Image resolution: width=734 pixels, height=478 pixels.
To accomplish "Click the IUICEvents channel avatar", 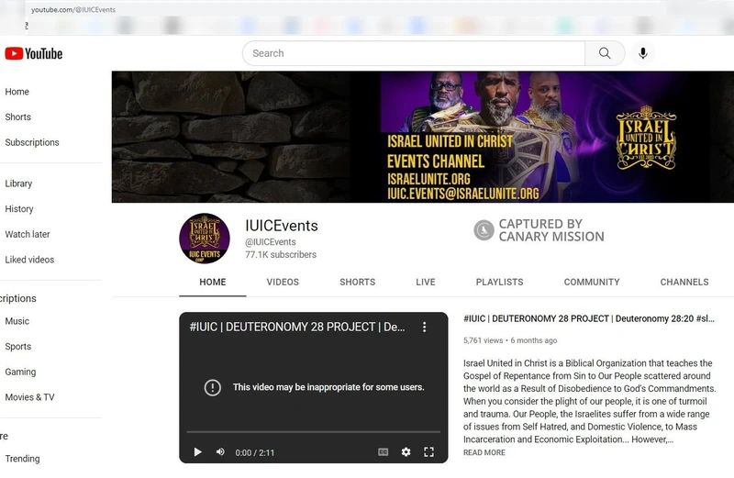I will point(205,239).
